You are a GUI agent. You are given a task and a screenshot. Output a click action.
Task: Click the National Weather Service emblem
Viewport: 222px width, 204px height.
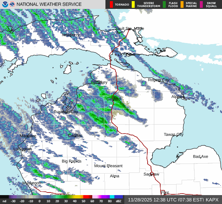[x=12, y=4]
